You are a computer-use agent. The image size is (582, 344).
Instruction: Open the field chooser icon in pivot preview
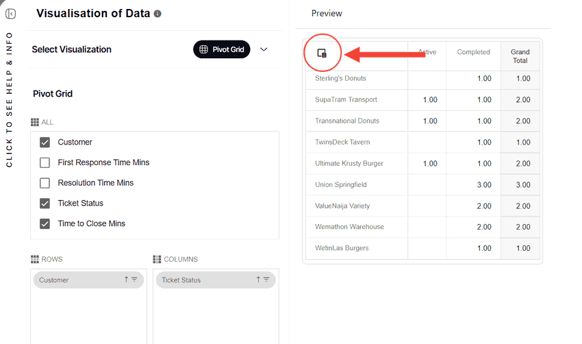[x=322, y=53]
